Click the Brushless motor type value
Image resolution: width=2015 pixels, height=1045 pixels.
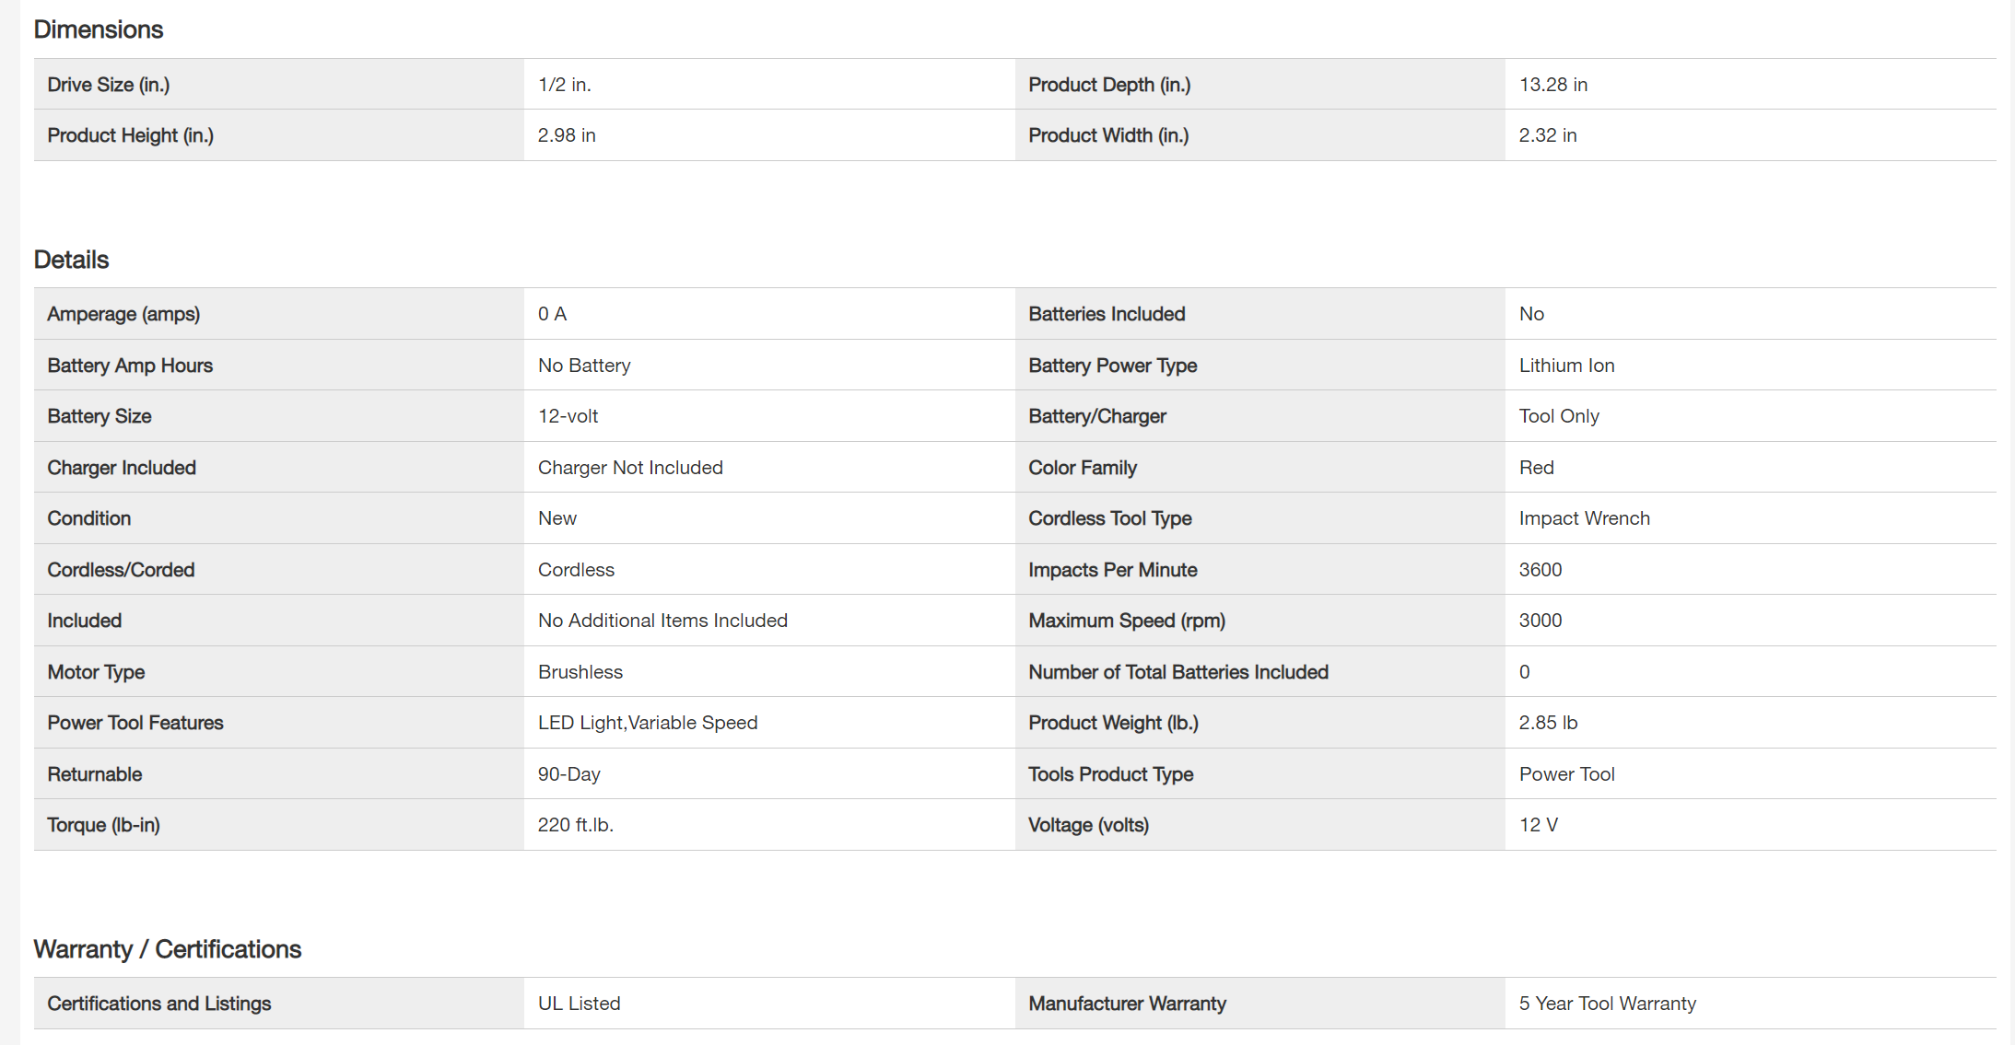[x=580, y=672]
